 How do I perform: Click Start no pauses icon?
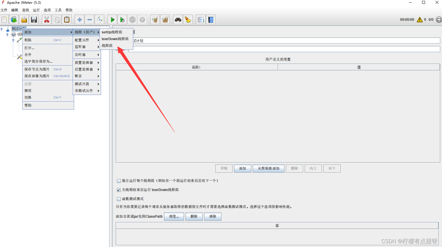[122, 20]
